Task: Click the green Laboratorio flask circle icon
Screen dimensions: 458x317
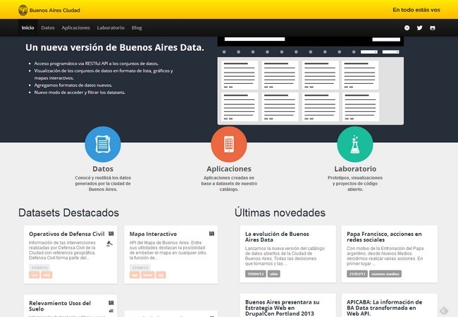Action: [355, 144]
